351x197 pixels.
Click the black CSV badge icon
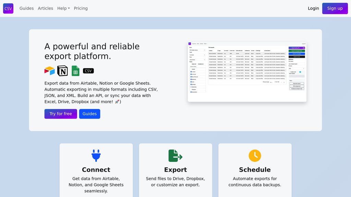click(88, 71)
